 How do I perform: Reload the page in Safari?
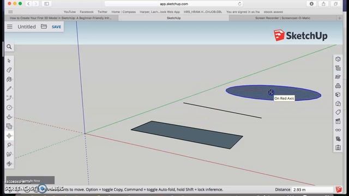[239, 4]
